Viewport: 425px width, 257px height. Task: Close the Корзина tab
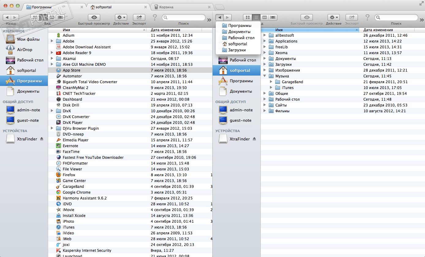coord(209,7)
